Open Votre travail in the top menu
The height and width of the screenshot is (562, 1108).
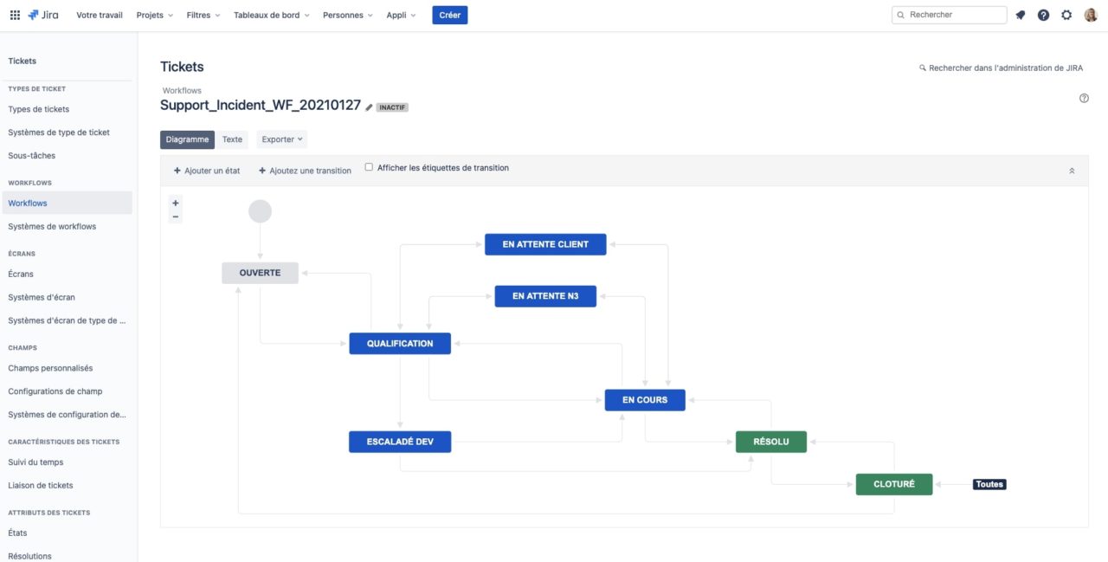pyautogui.click(x=99, y=15)
